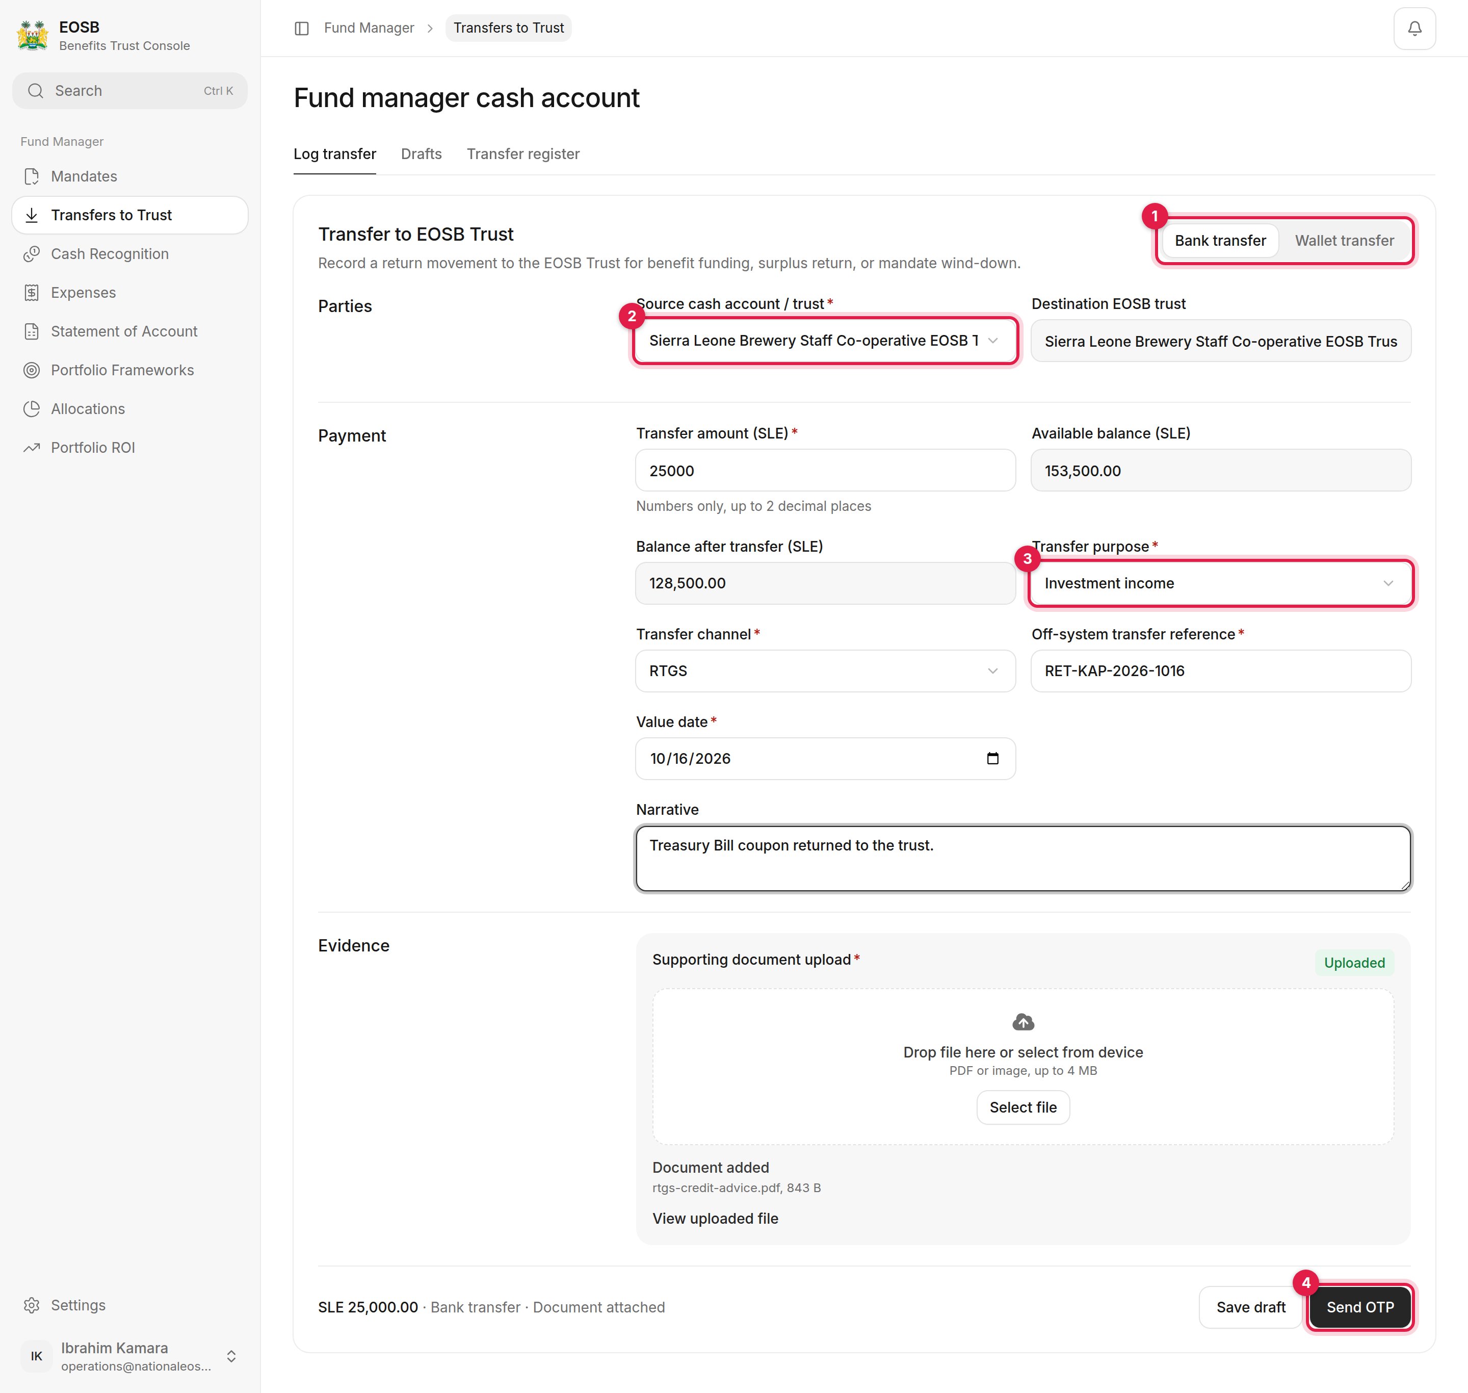Click the cloud upload icon

tap(1023, 1022)
